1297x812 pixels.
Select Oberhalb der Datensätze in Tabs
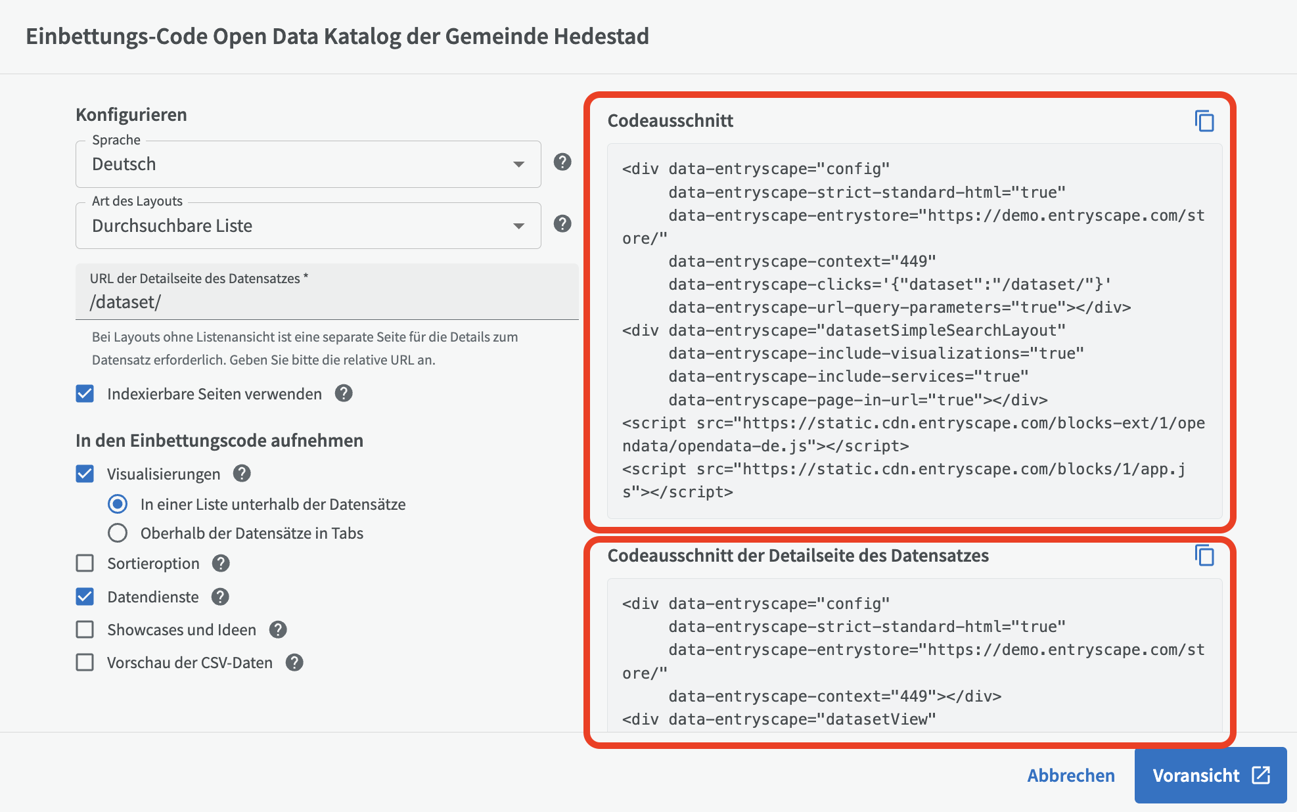point(118,533)
